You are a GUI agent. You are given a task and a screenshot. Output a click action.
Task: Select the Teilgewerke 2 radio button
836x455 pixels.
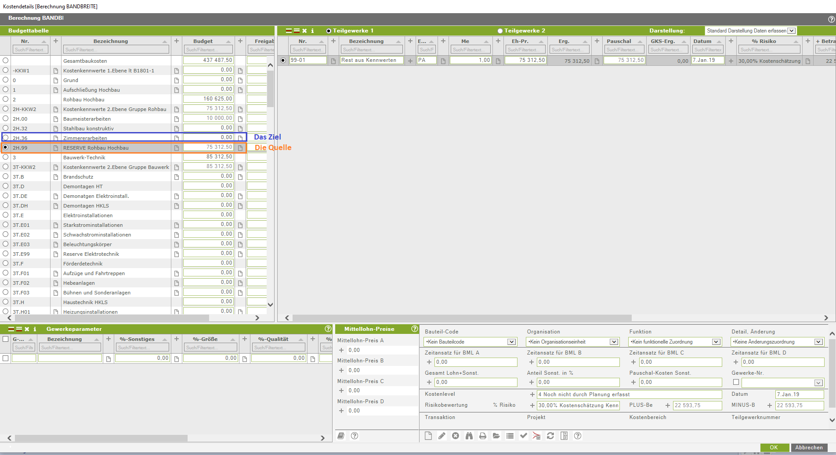(500, 31)
